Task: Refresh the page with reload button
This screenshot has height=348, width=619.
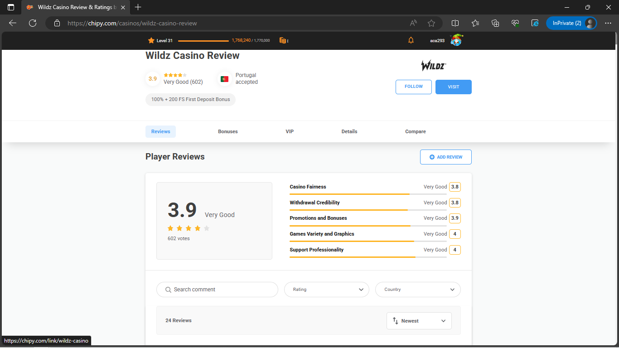Action: tap(33, 23)
